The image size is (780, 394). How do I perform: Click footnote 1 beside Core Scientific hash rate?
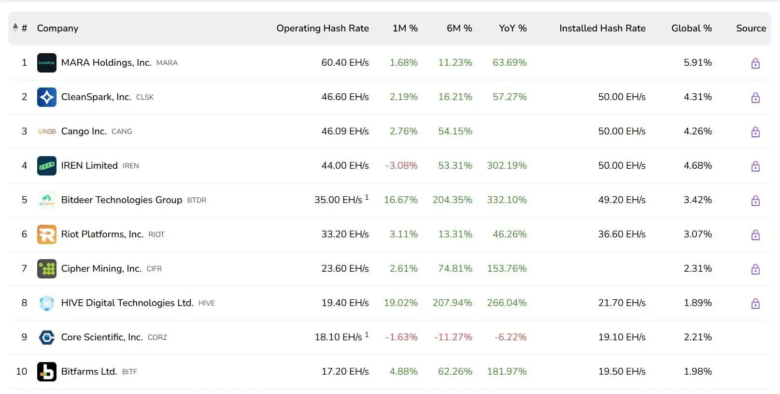tap(367, 335)
